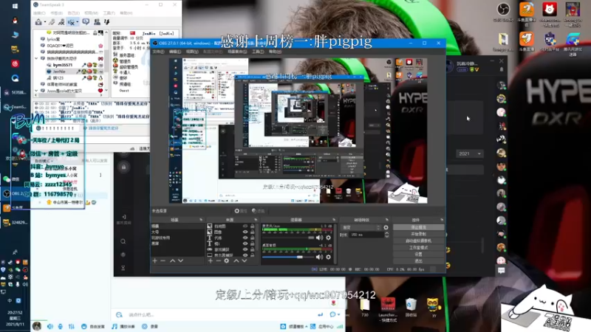
Task: Click the 工作室模式 studio mode button
Action: click(418, 247)
